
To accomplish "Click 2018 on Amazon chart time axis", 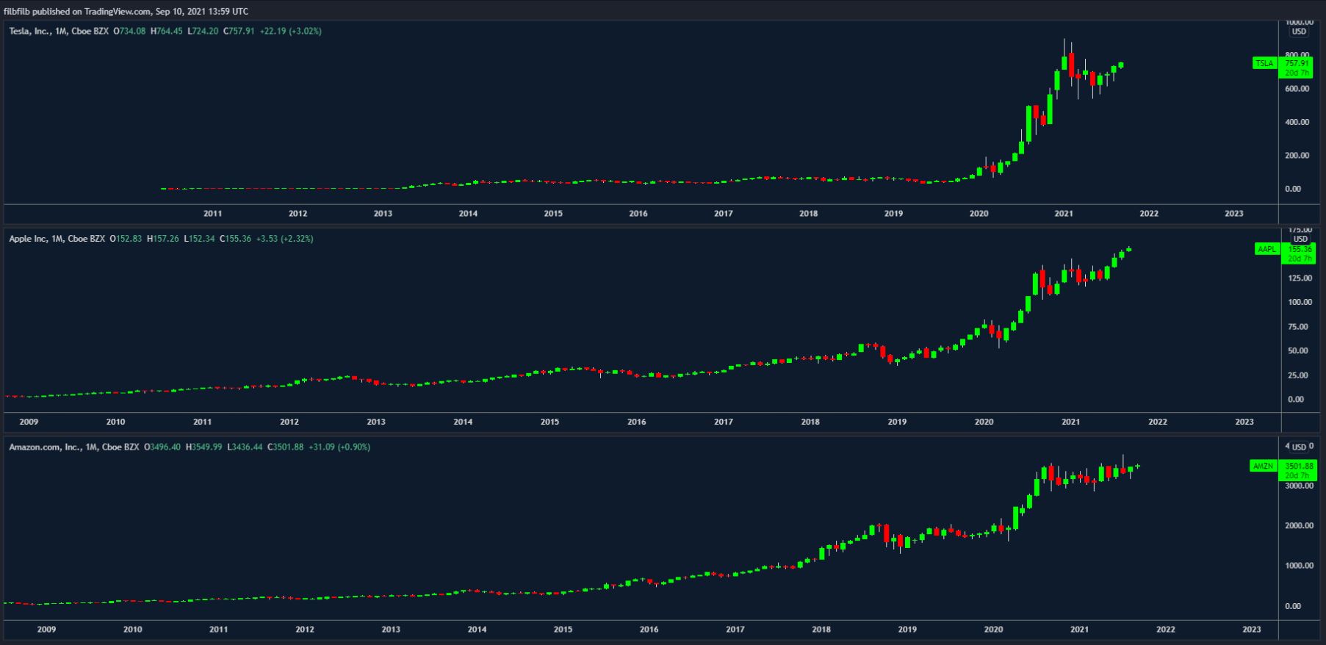I will [x=821, y=630].
